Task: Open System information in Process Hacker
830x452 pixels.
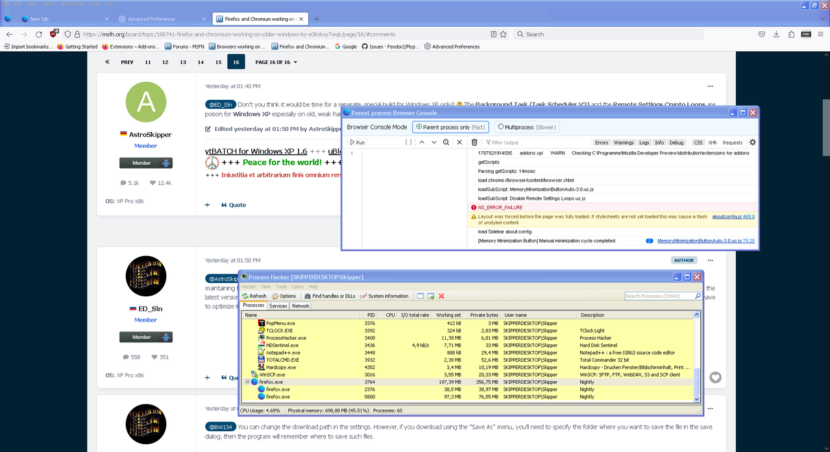Action: tap(384, 296)
